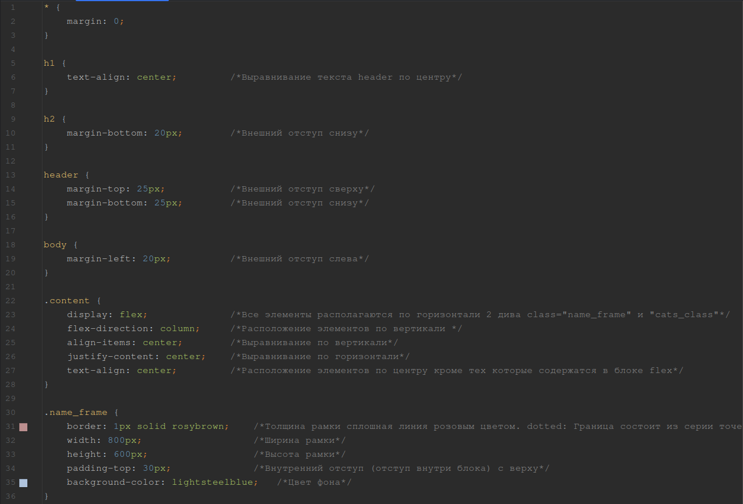Click the rosybrown color swatch in gutter
743x504 pixels.
point(23,427)
